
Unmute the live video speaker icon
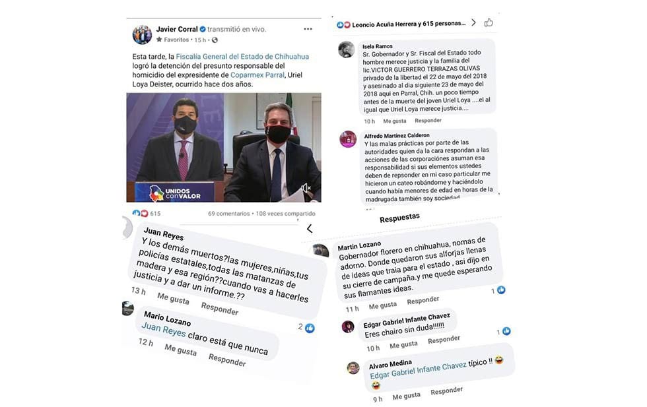pos(306,189)
